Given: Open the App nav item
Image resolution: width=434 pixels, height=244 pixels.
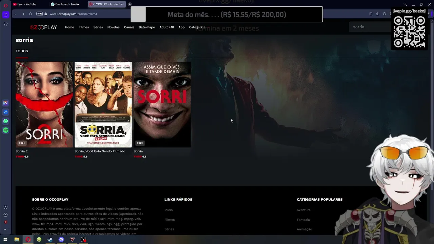Looking at the screenshot, I should (181, 27).
